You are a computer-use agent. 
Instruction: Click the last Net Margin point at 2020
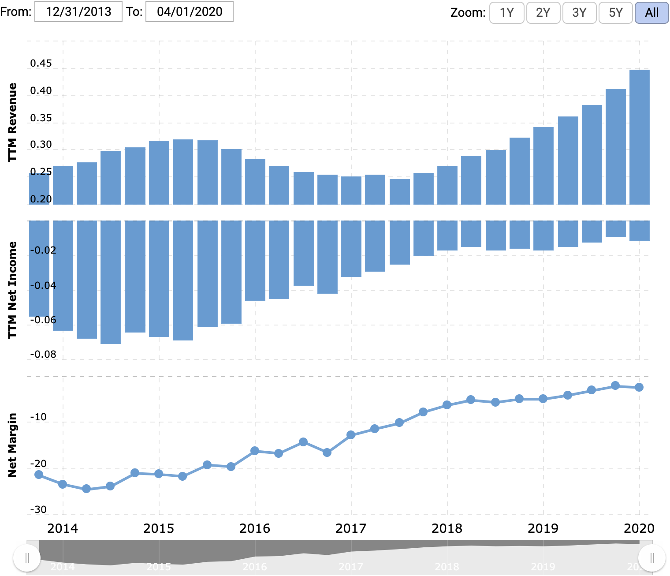pyautogui.click(x=639, y=387)
